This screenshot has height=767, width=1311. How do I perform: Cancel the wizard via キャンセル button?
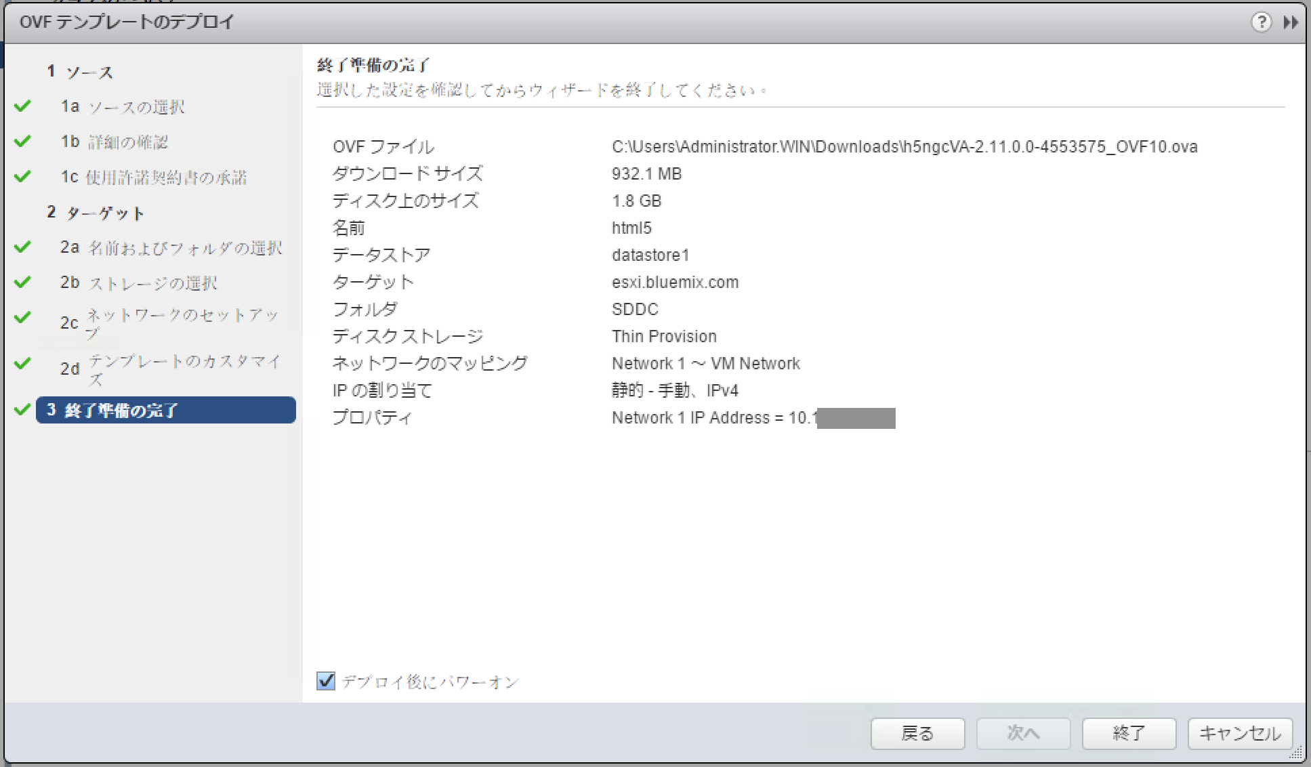(1239, 733)
